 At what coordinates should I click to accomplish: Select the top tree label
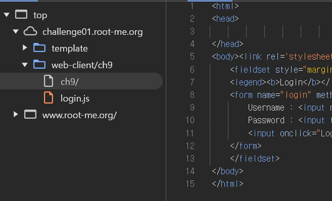[x=40, y=16]
